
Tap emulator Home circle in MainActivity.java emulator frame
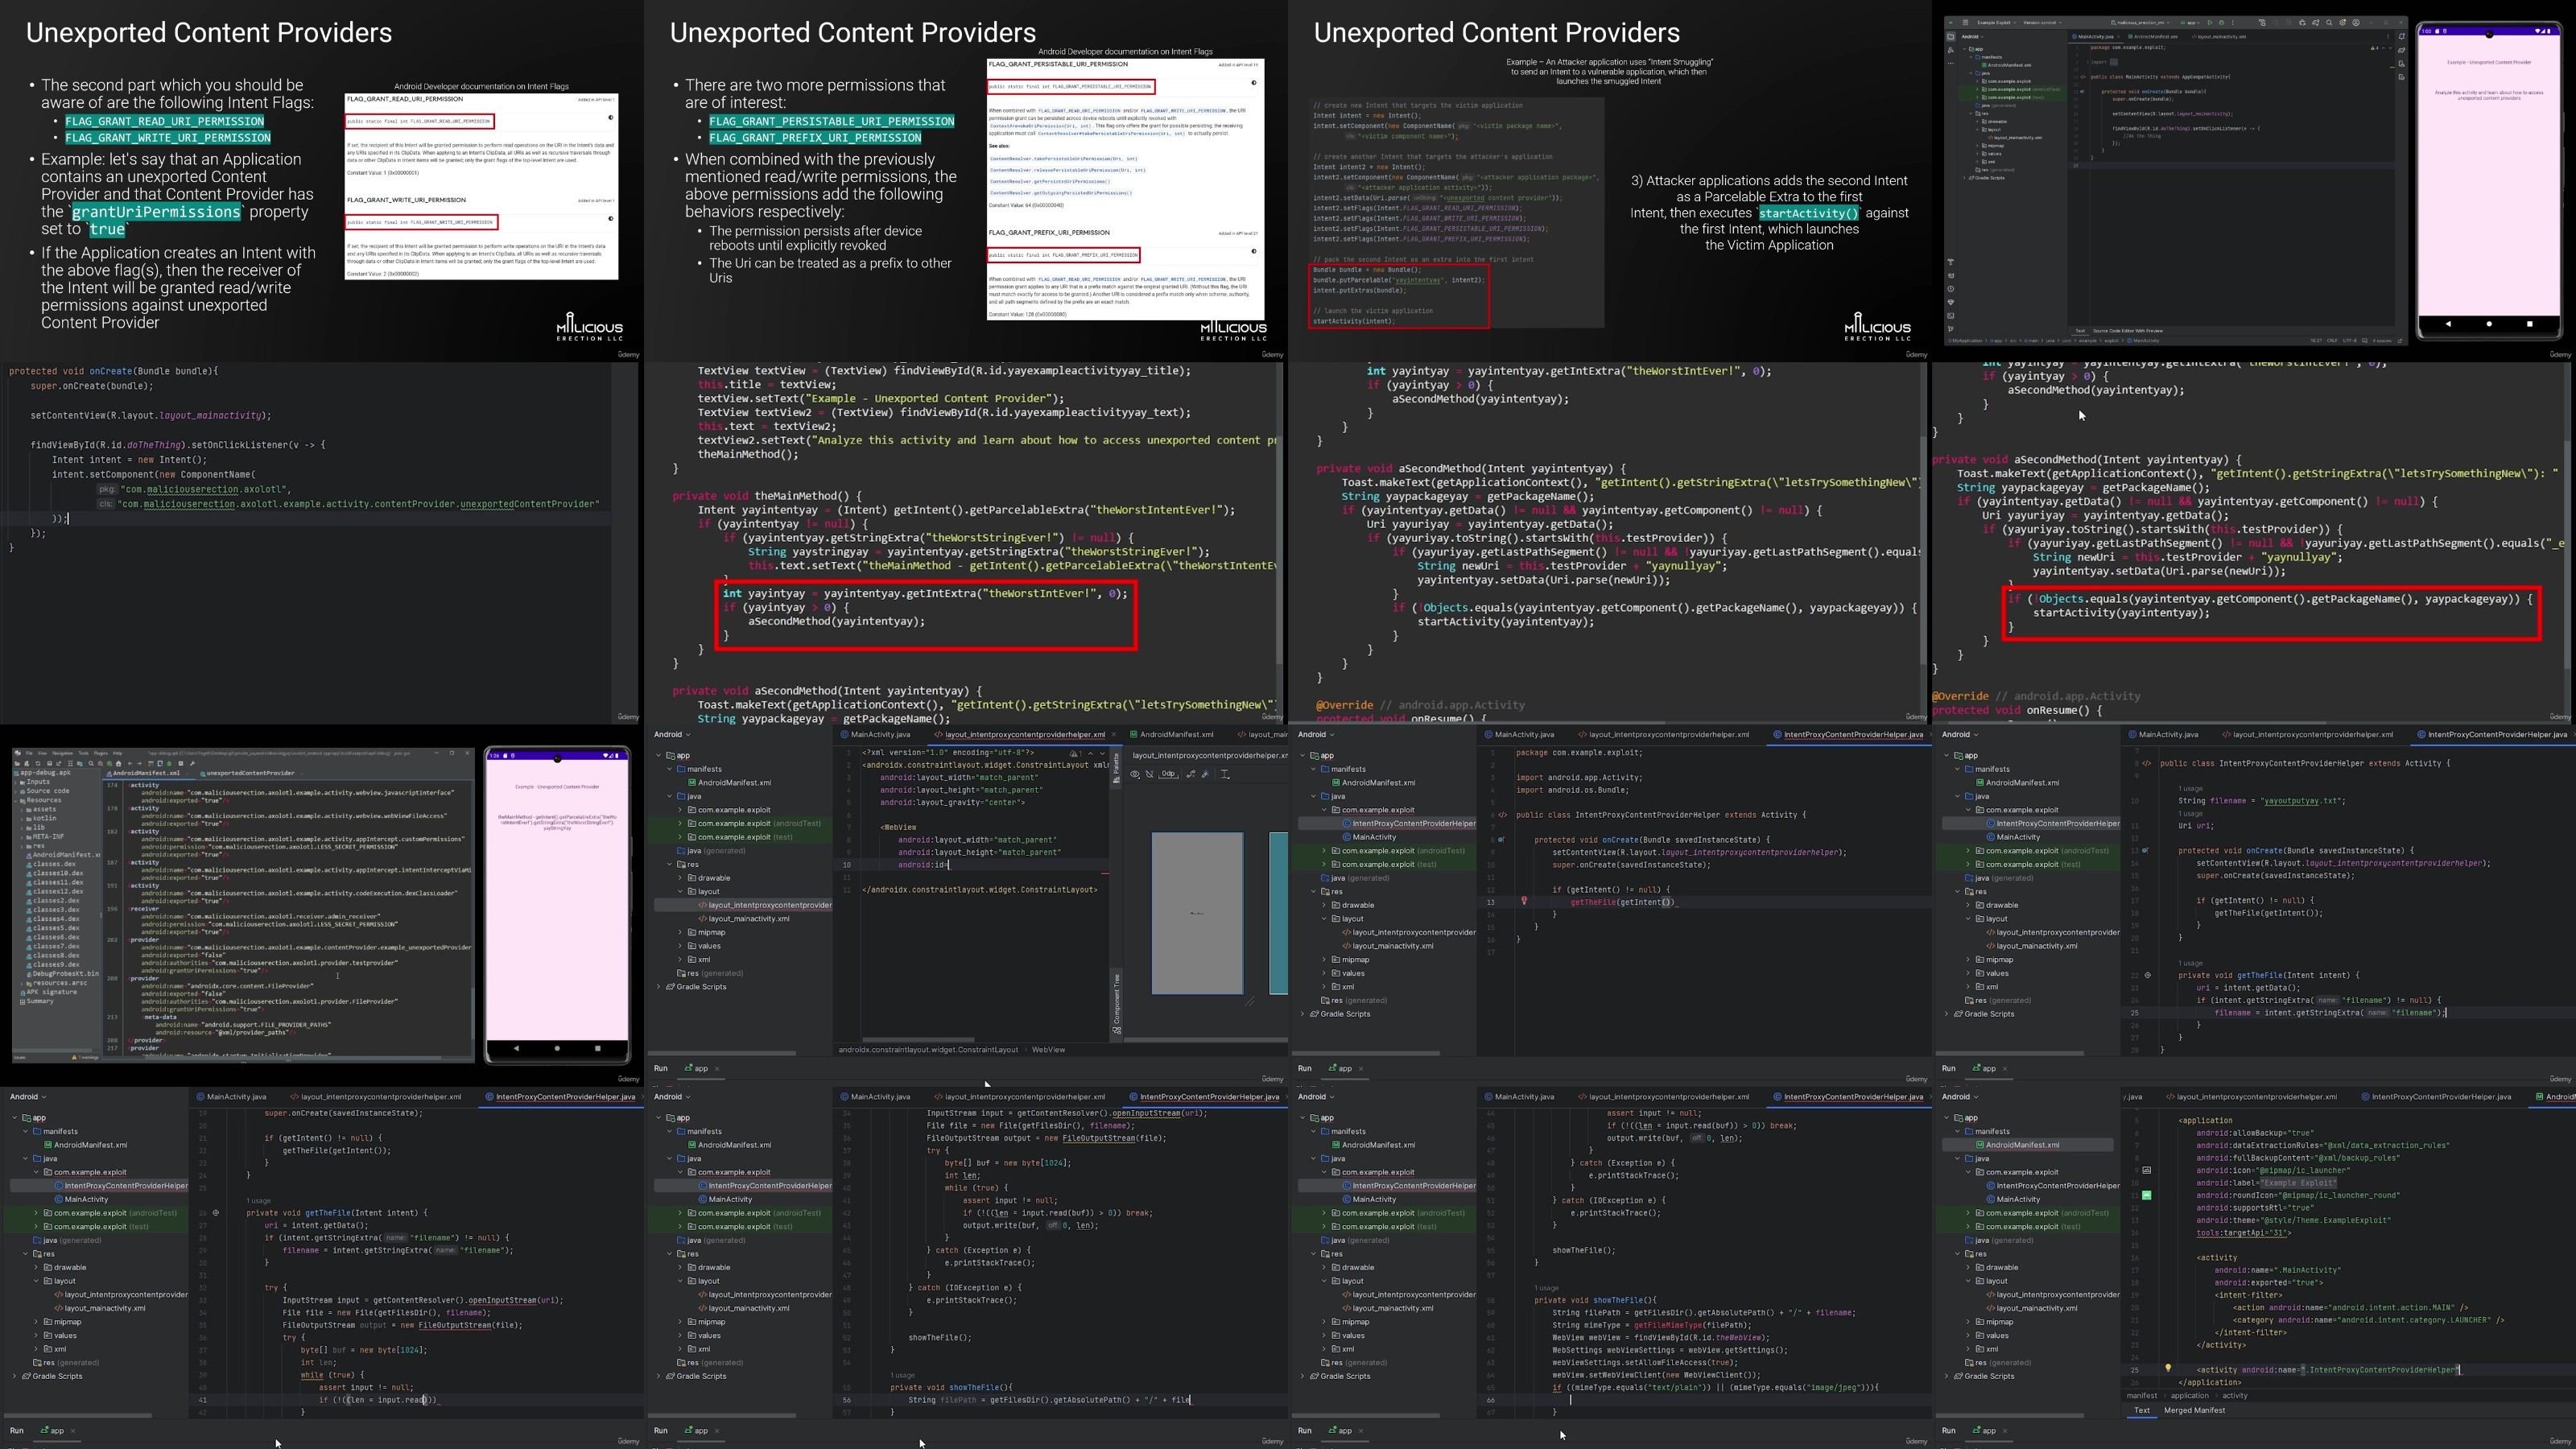click(x=2489, y=323)
